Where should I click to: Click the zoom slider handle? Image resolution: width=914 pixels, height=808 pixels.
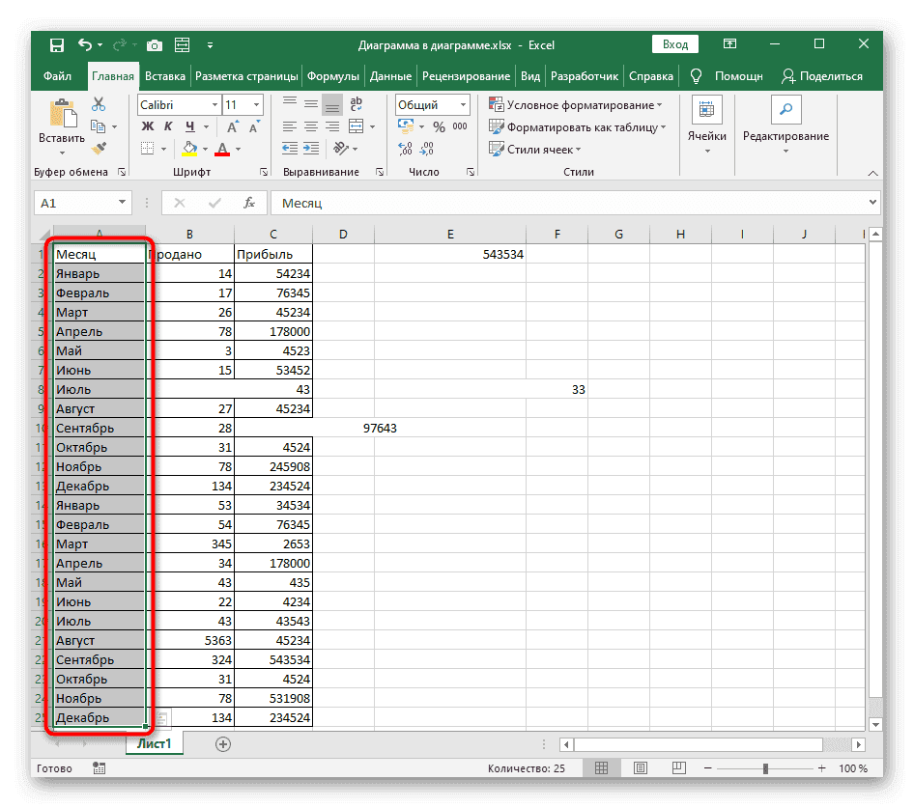[765, 768]
